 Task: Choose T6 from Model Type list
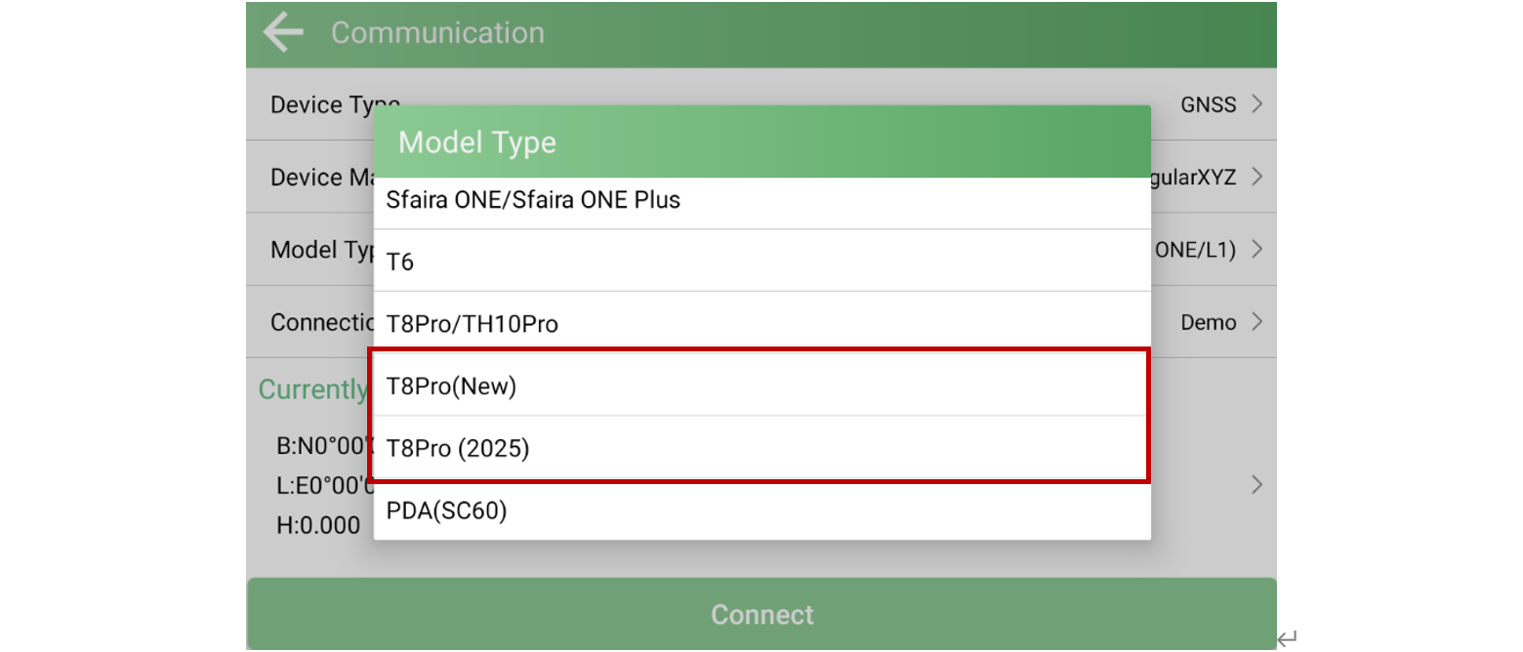click(x=400, y=262)
